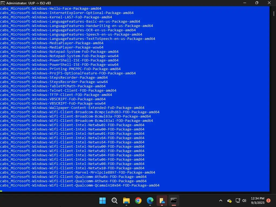The width and height of the screenshot is (276, 207).
Task: Click the Telnet-Client-FOD-Package line
Action: coord(58,91)
